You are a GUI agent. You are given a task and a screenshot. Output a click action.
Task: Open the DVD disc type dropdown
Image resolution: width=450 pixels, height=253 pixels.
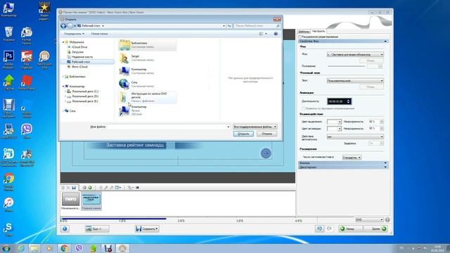click(369, 220)
